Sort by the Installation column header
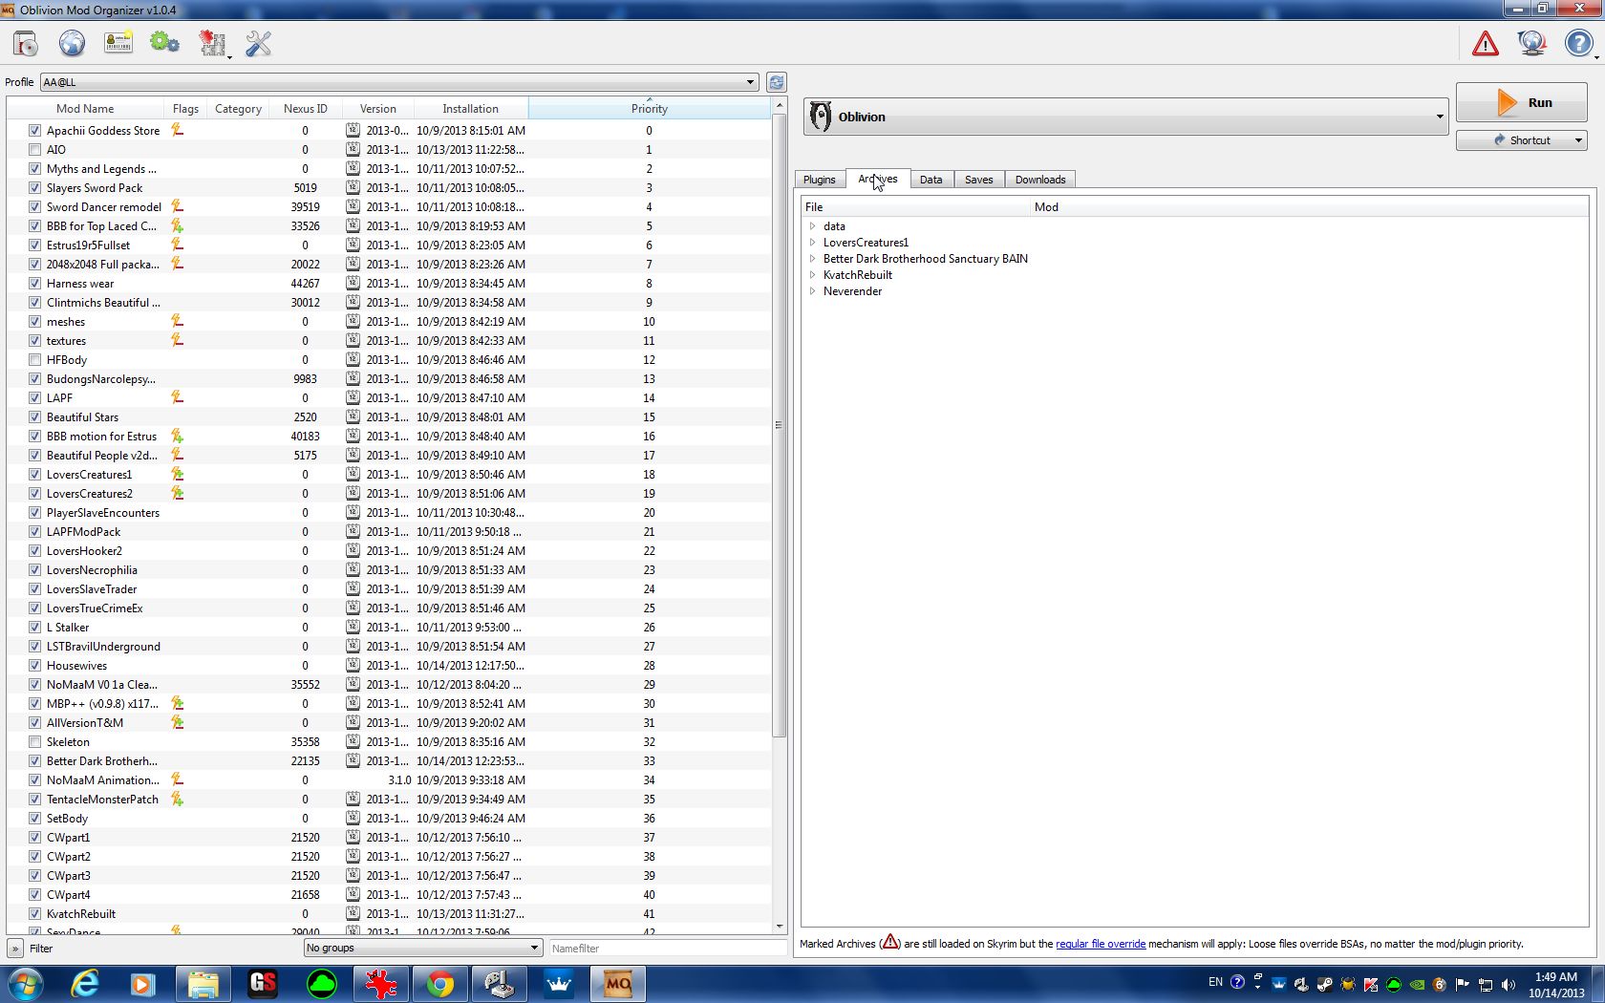Viewport: 1605px width, 1003px height. pos(470,108)
